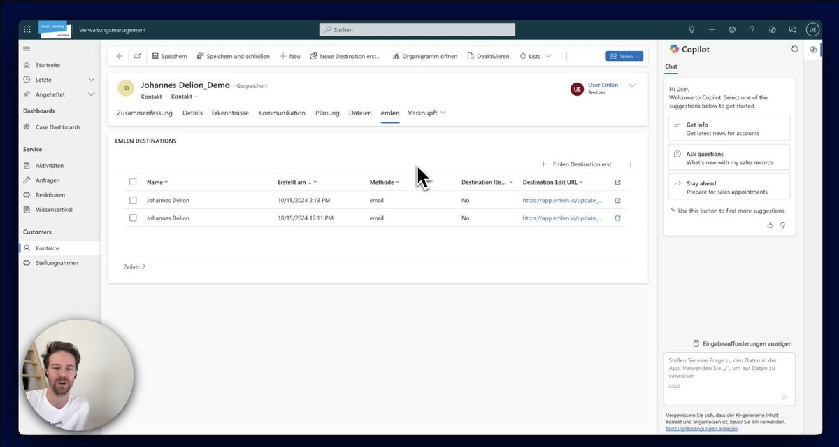Open first row's app.emlen.io update link
This screenshot has width=839, height=447.
563,200
